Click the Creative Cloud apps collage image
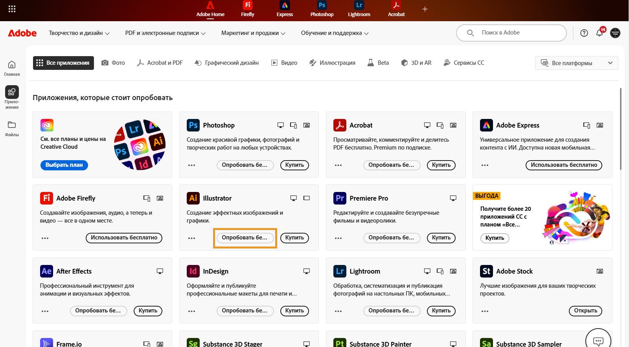 coord(140,144)
